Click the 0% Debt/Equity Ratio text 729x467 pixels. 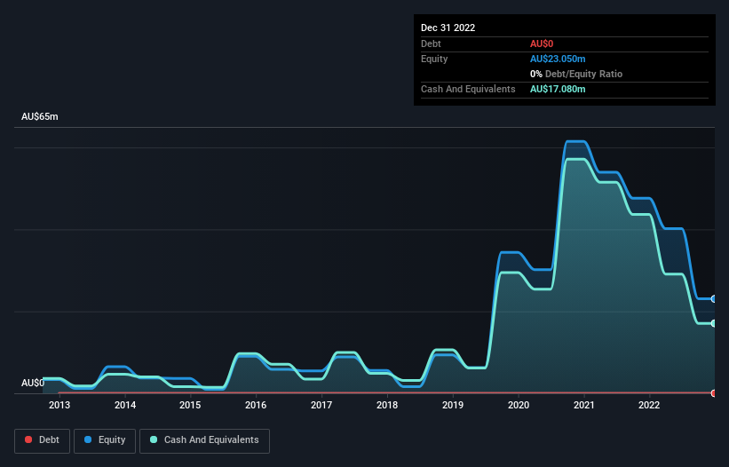point(576,74)
